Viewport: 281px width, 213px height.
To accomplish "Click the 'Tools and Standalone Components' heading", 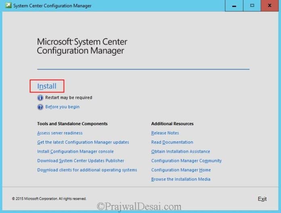I will 72,124.
